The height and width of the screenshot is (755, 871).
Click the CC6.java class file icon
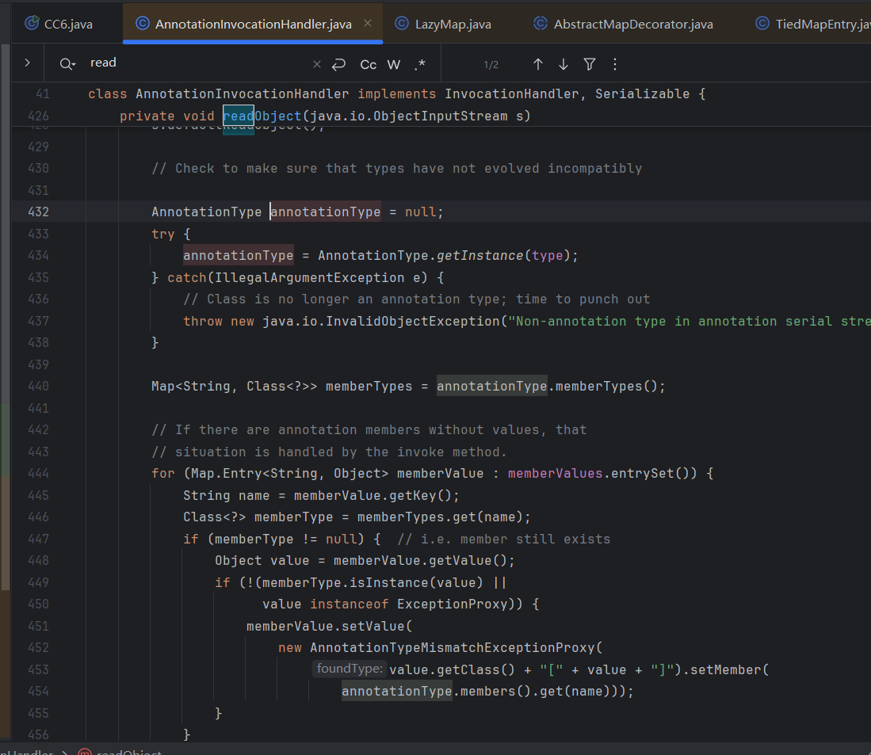coord(32,23)
